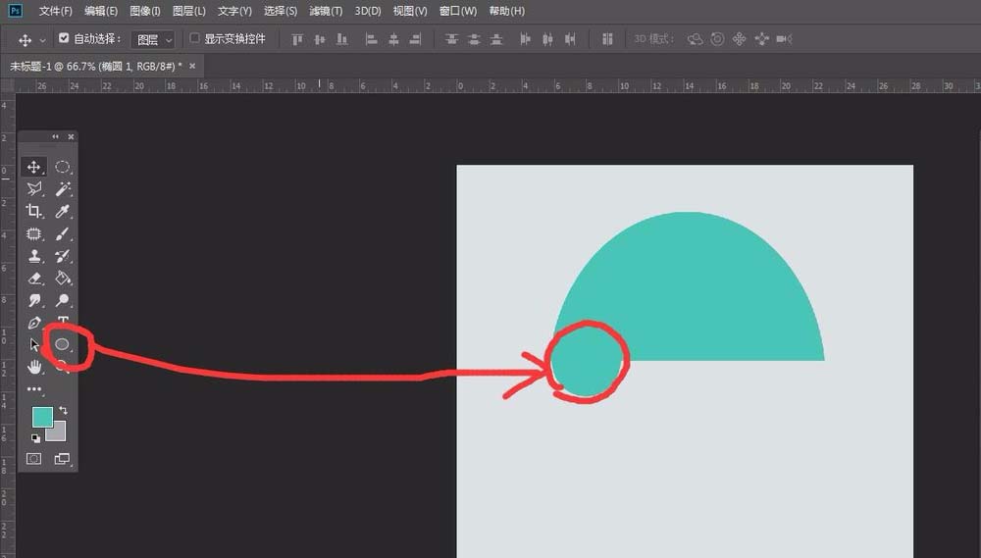
Task: Click the teal foreground color swatch
Action: pos(42,418)
